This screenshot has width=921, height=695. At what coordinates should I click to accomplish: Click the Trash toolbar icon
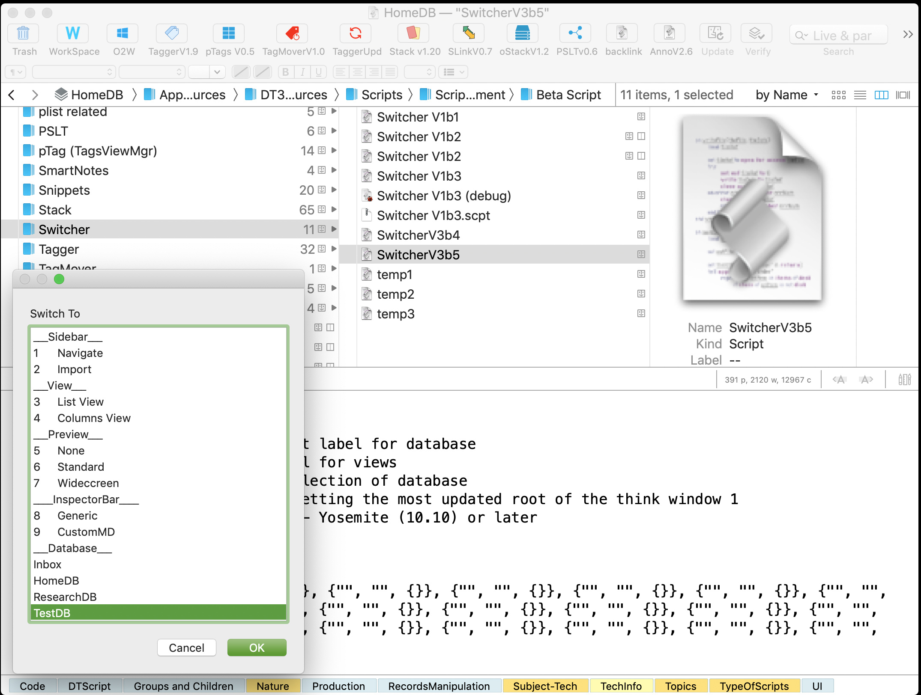pyautogui.click(x=24, y=34)
